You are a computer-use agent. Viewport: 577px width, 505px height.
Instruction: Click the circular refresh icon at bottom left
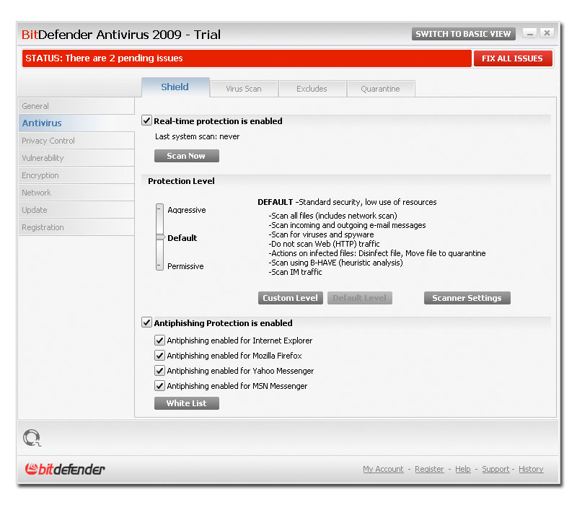click(31, 438)
